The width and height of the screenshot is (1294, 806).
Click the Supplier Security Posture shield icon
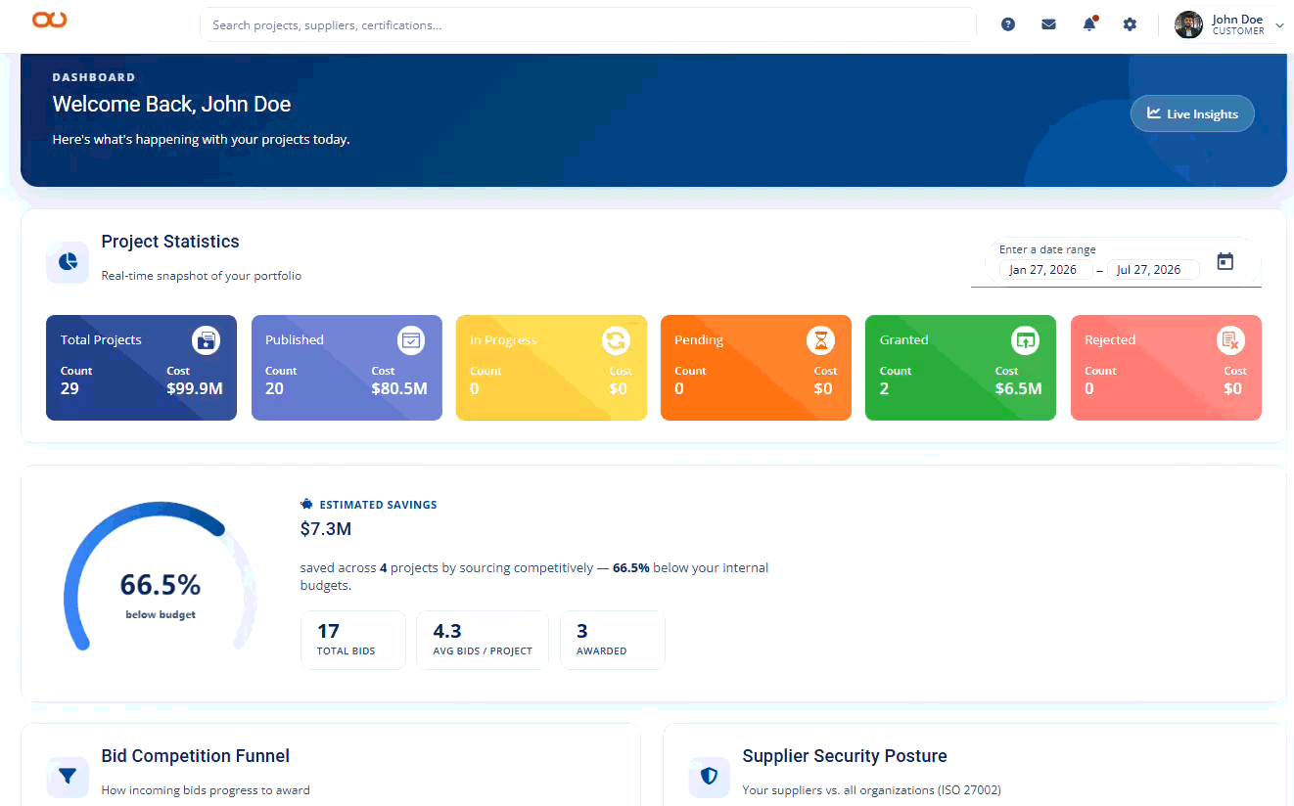[709, 777]
